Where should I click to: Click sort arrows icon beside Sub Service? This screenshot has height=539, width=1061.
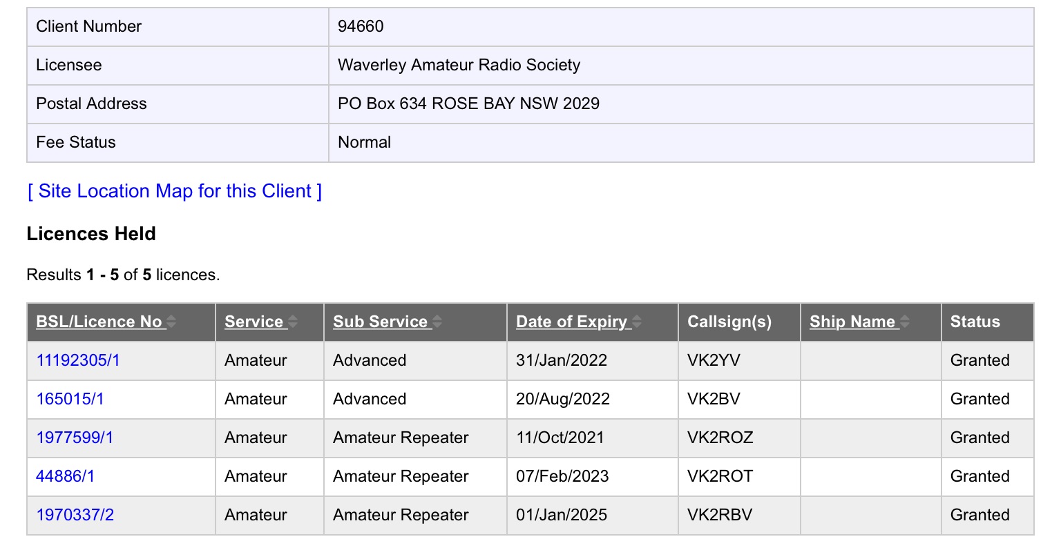click(437, 322)
